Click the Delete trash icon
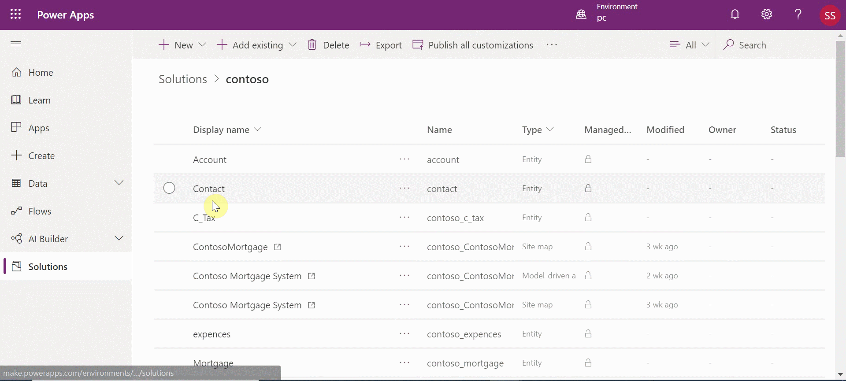This screenshot has width=846, height=381. [x=312, y=45]
